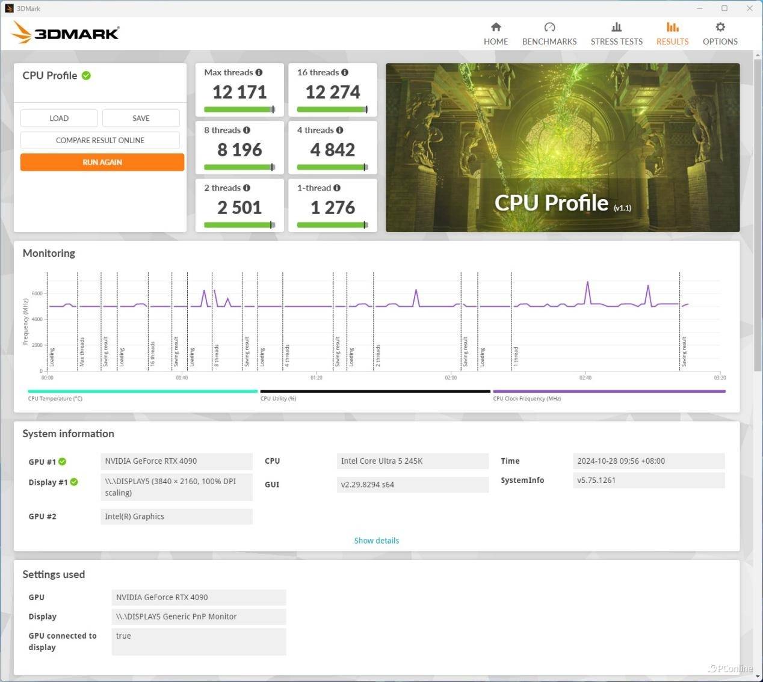Switch to the BENCHMARKS tab label
The height and width of the screenshot is (682, 763).
pos(549,41)
